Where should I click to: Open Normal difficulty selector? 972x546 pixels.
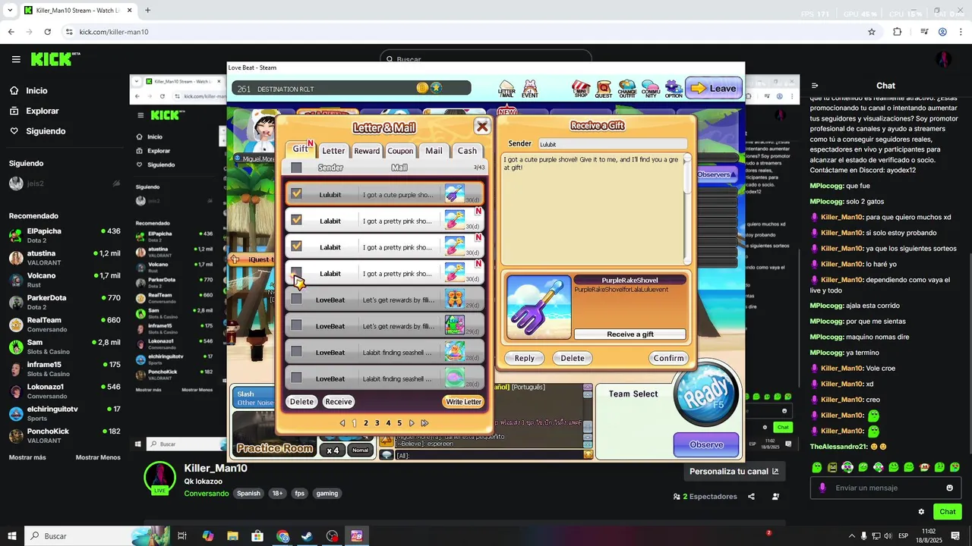360,450
